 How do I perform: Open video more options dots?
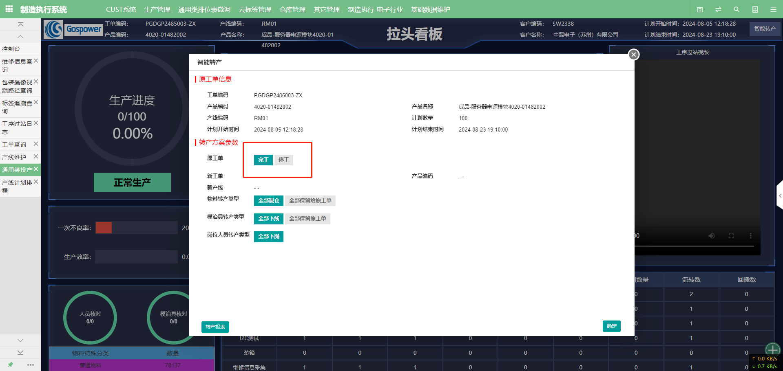(751, 236)
